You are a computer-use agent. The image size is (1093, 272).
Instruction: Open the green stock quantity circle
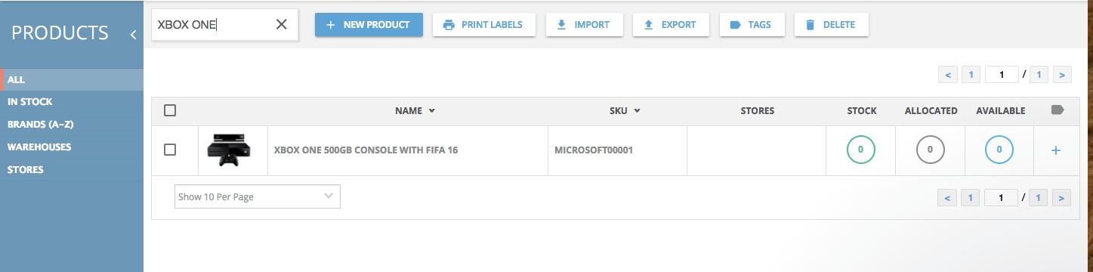[x=860, y=150]
